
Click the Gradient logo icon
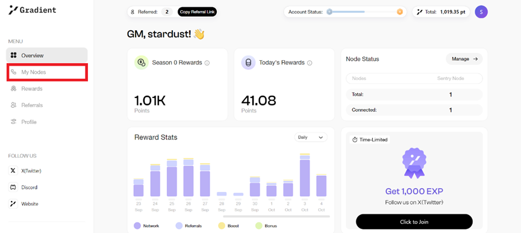click(13, 10)
